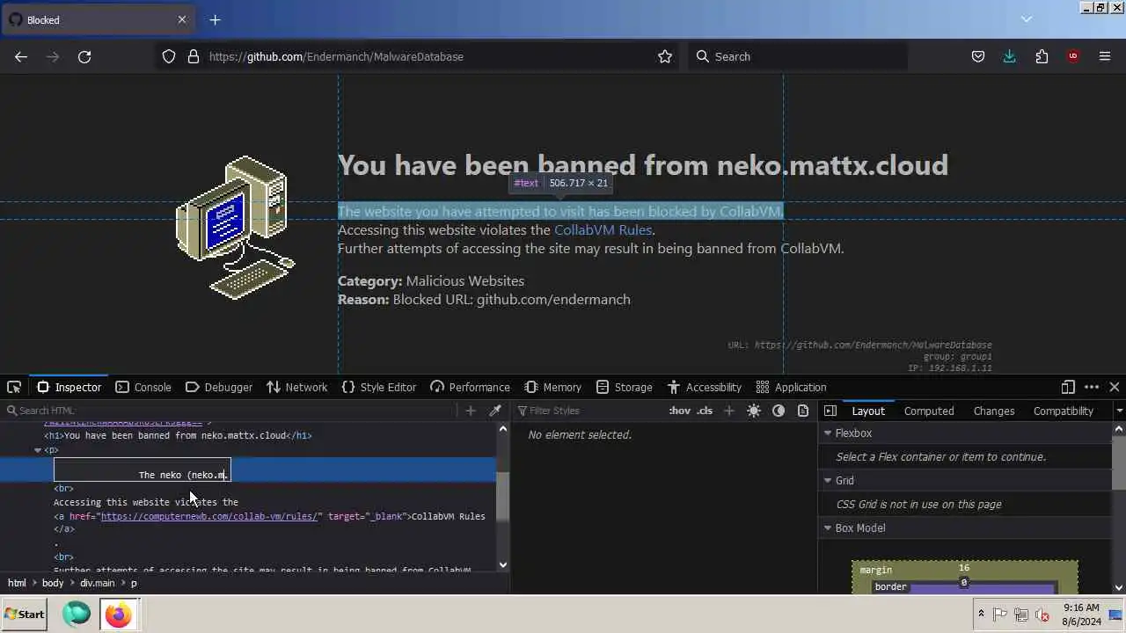
Task: Toggle :hov pseudo-class panel
Action: pos(679,411)
